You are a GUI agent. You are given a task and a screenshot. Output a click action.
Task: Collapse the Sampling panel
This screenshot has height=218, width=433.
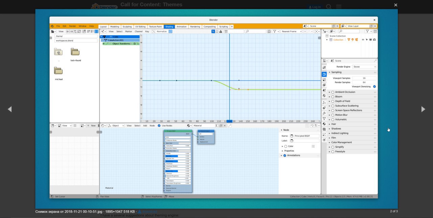pyautogui.click(x=329, y=72)
